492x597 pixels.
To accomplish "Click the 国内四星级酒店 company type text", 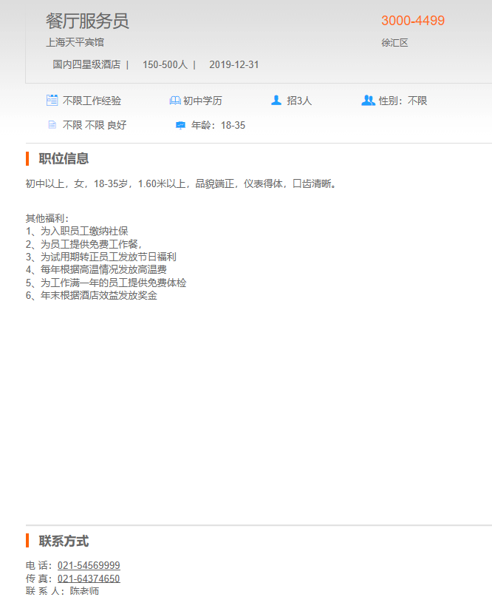I will tap(86, 64).
